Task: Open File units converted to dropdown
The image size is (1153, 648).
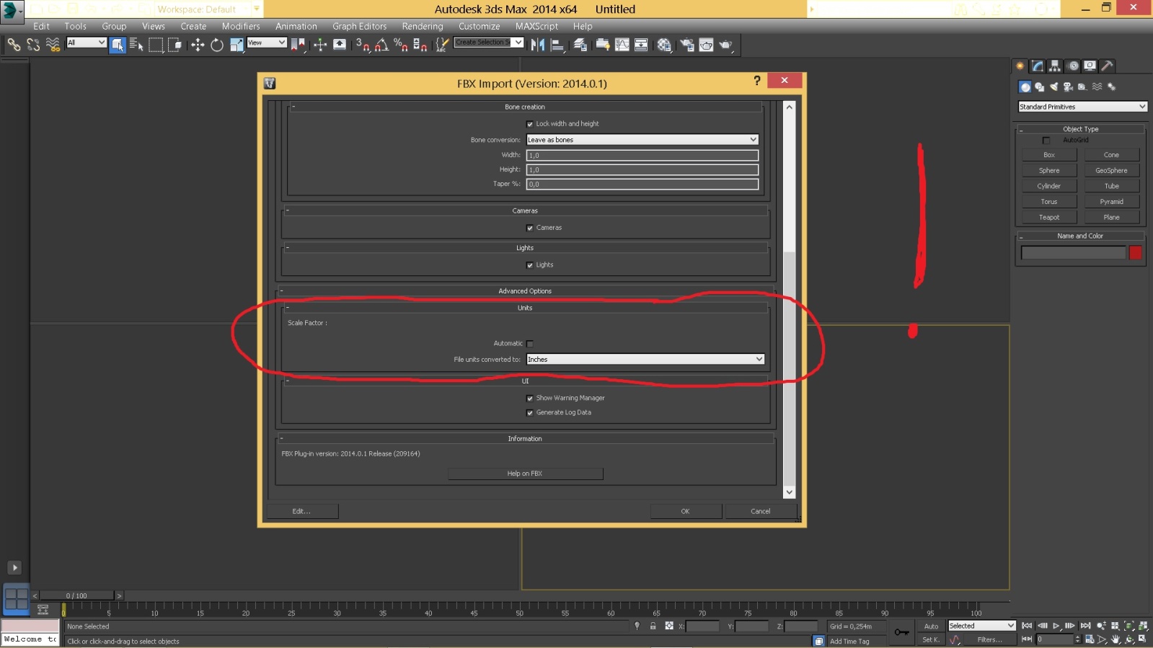Action: click(645, 359)
